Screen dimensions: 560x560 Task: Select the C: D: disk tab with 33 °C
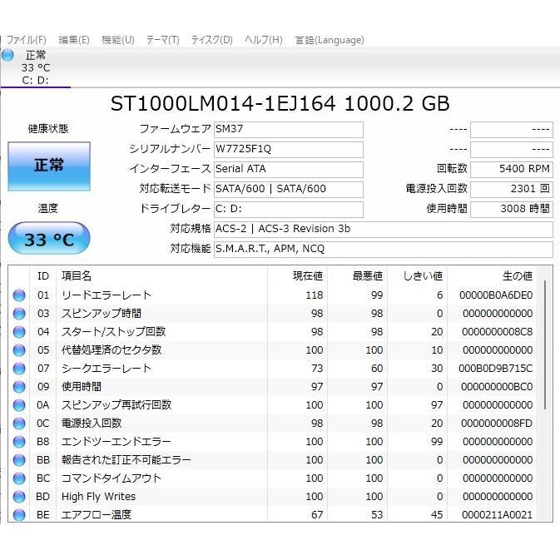tap(36, 68)
